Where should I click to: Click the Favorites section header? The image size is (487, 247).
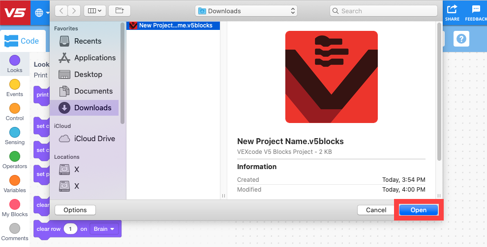click(x=66, y=28)
